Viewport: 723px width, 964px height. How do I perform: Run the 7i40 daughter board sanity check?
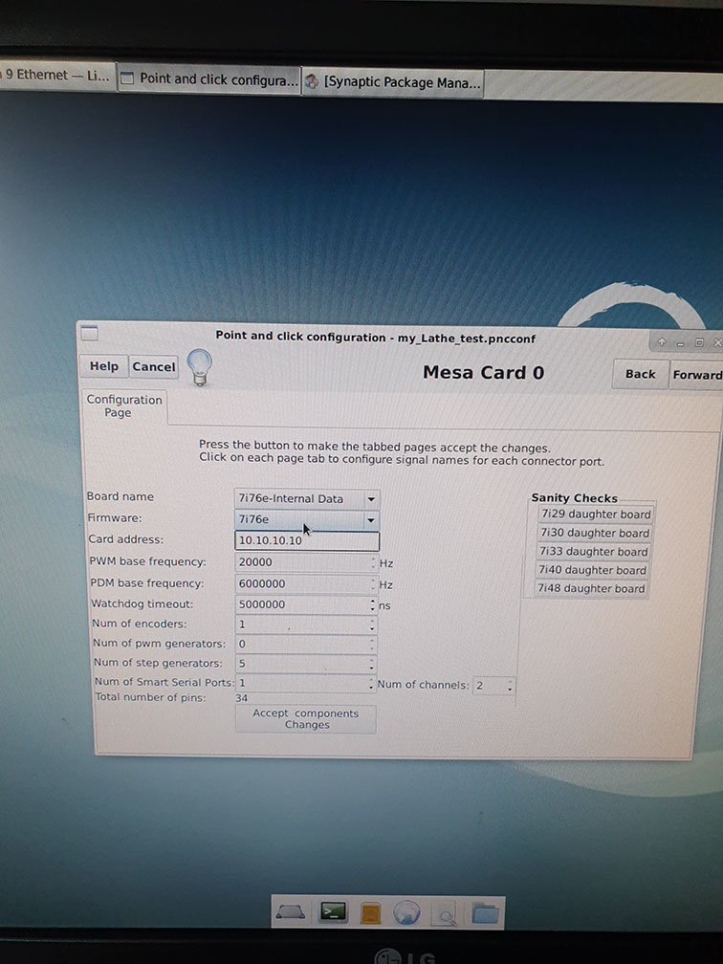point(592,570)
